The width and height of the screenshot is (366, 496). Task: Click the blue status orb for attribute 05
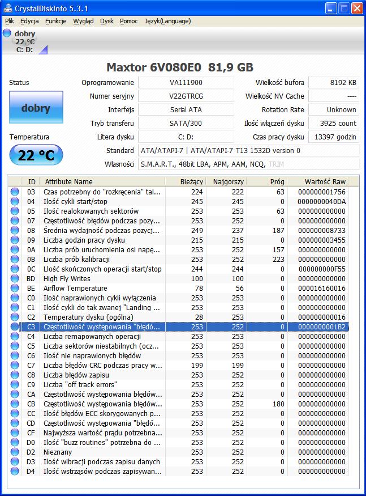[15, 211]
